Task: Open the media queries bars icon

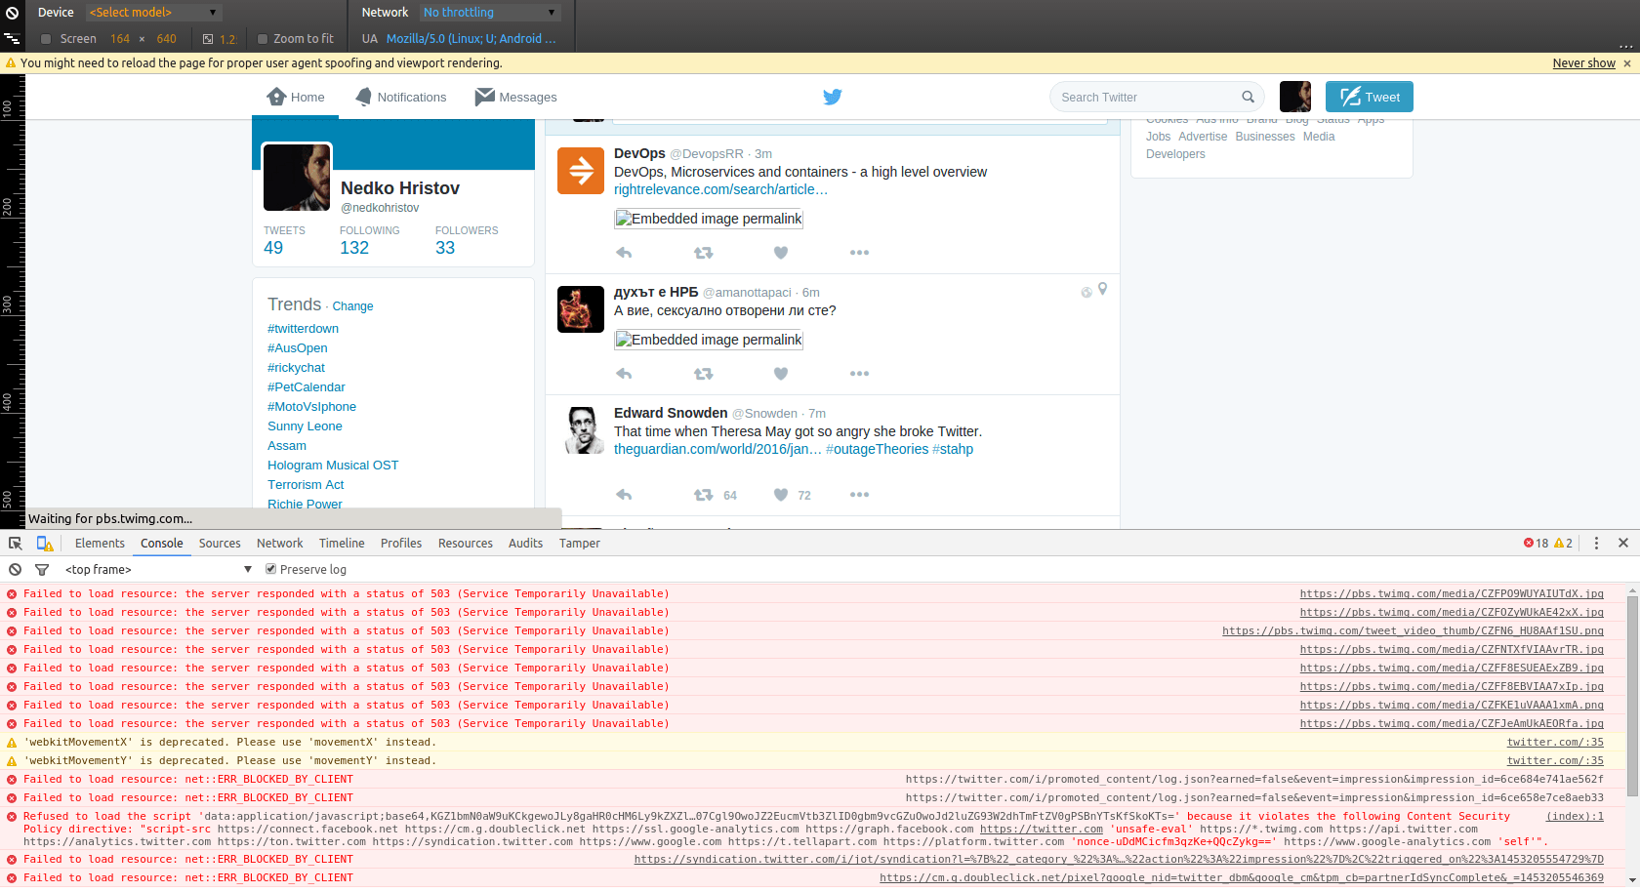Action: [12, 39]
